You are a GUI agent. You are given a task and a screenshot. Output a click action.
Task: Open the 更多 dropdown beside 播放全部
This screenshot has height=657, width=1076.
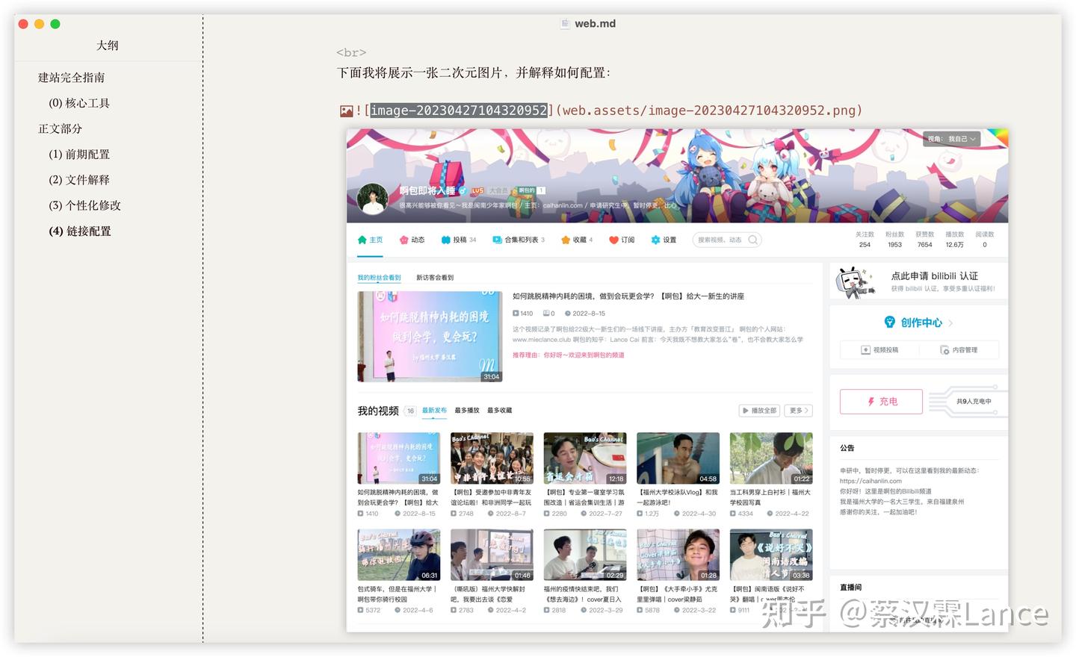pyautogui.click(x=798, y=410)
